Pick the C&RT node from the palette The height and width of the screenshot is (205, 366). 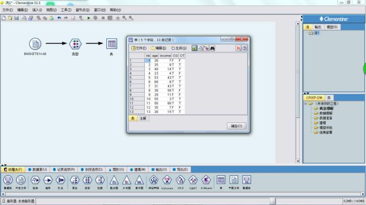pos(193,182)
